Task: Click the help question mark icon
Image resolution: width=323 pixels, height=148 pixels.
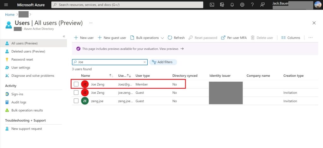Action: [x=252, y=5]
